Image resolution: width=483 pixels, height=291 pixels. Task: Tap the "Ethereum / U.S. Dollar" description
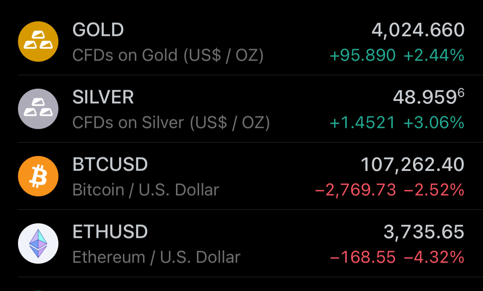[156, 257]
